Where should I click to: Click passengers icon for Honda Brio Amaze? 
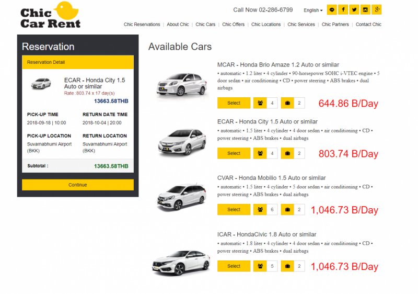[x=260, y=103]
